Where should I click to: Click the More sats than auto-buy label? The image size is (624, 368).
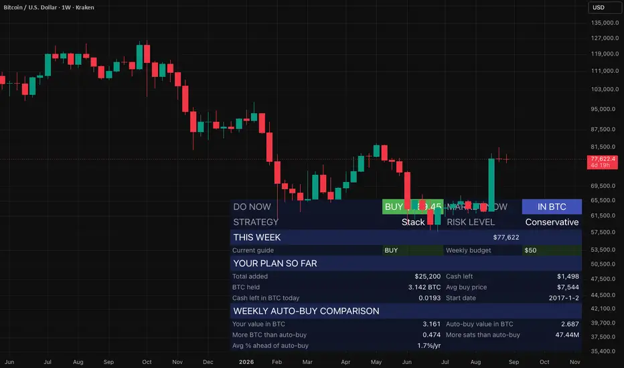(x=483, y=335)
